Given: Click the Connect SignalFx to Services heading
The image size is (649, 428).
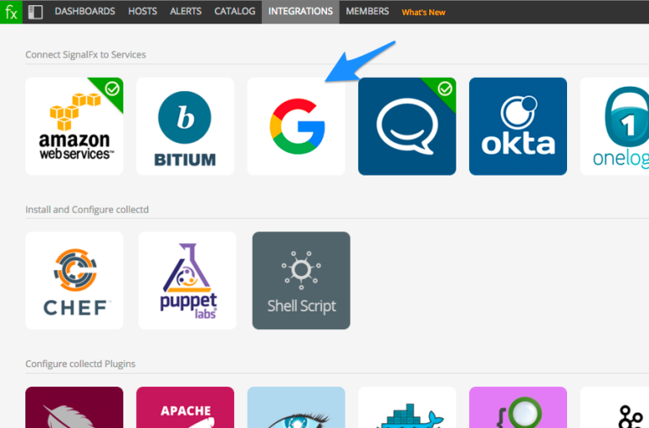Looking at the screenshot, I should tap(85, 55).
